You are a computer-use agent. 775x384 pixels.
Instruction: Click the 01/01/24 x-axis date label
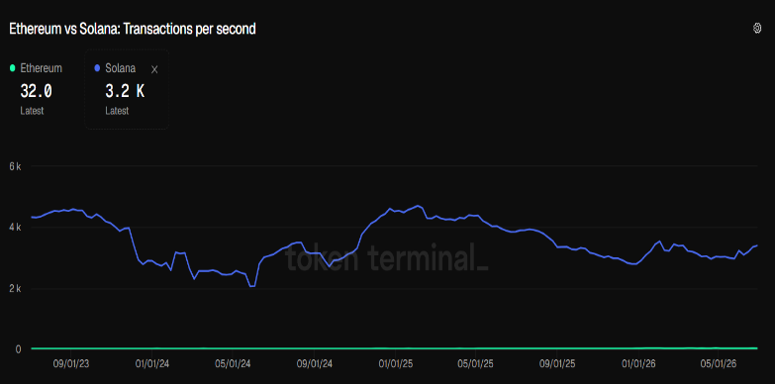click(152, 364)
